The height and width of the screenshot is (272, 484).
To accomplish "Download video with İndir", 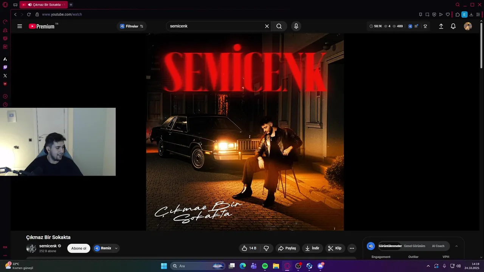I will [312, 248].
